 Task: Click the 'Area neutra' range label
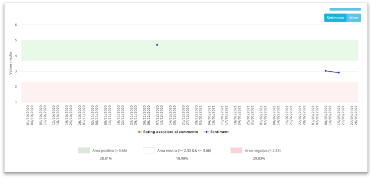pos(184,151)
